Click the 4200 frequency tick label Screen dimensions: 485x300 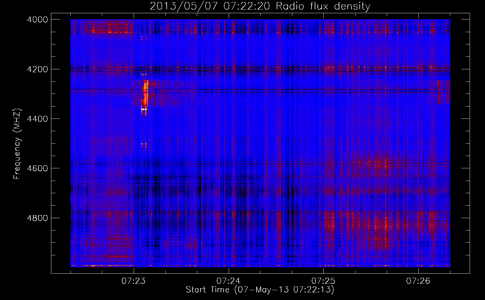pos(37,69)
